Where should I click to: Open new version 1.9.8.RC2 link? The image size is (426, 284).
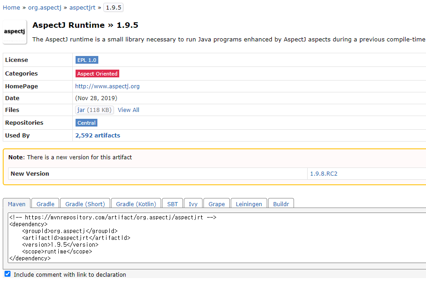pyautogui.click(x=324, y=174)
